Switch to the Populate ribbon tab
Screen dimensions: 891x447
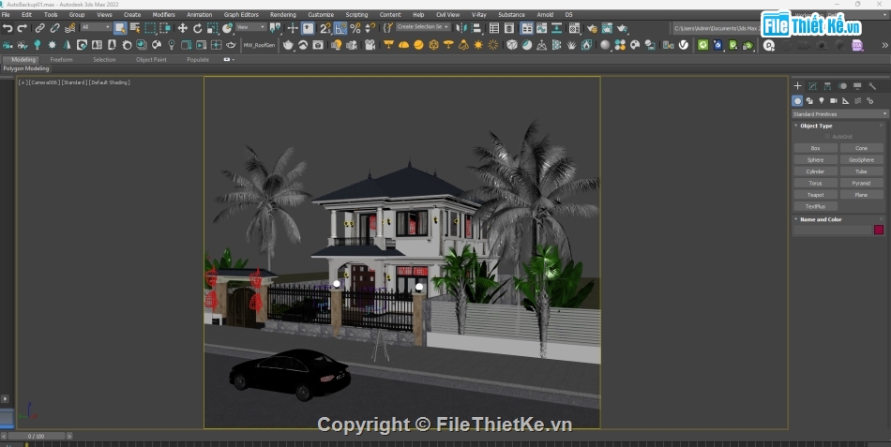198,60
